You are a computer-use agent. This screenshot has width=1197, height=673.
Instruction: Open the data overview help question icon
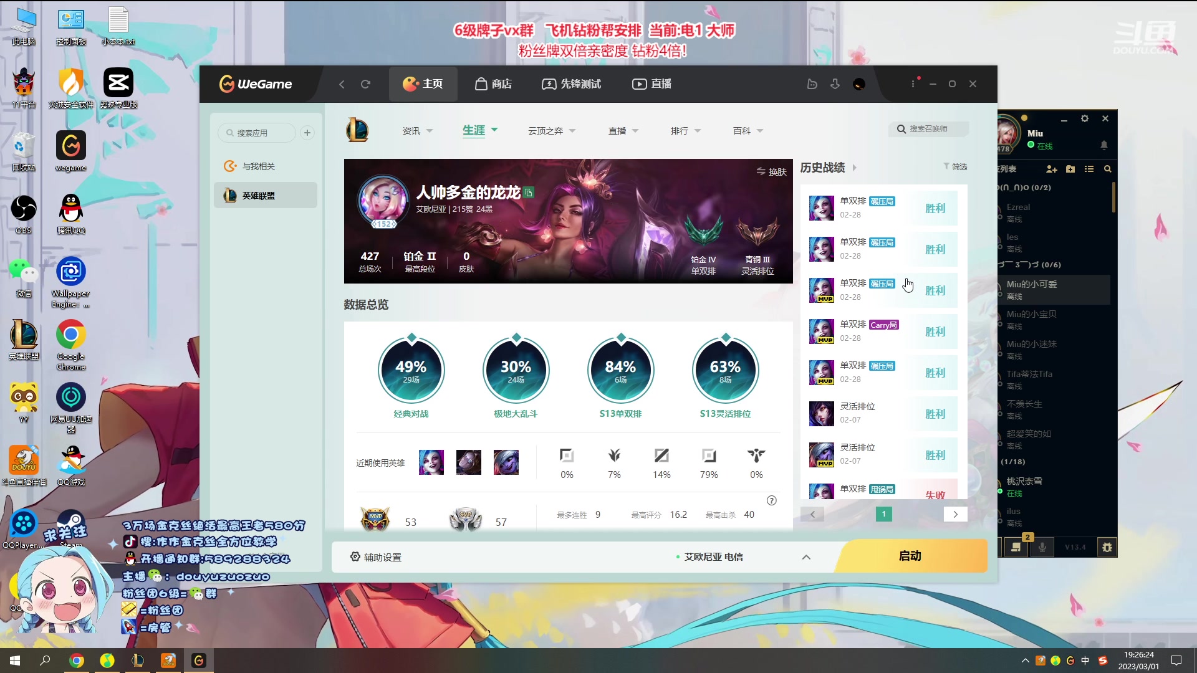[771, 500]
